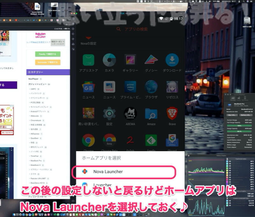Click the POWER CONSUMPTION section header
This screenshot has height=217, width=255.
pos(241,199)
